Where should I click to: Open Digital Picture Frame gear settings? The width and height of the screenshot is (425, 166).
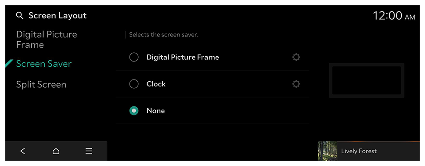point(296,57)
